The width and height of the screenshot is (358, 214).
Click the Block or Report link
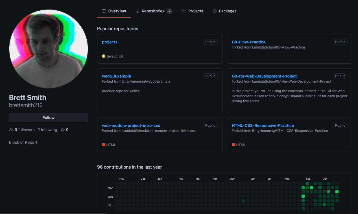(x=23, y=142)
